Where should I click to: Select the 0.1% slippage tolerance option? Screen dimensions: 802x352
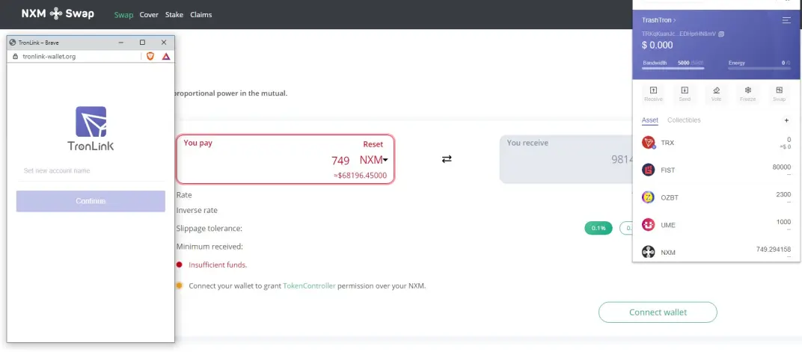click(599, 229)
